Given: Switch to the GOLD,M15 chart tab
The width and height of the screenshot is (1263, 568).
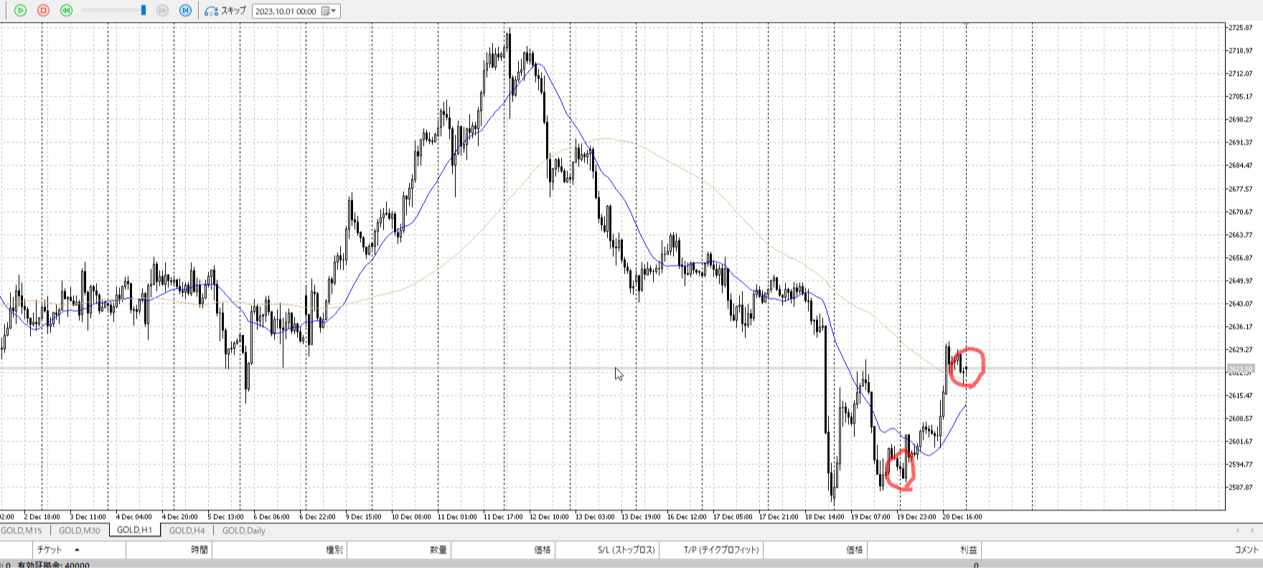Looking at the screenshot, I should (x=22, y=531).
